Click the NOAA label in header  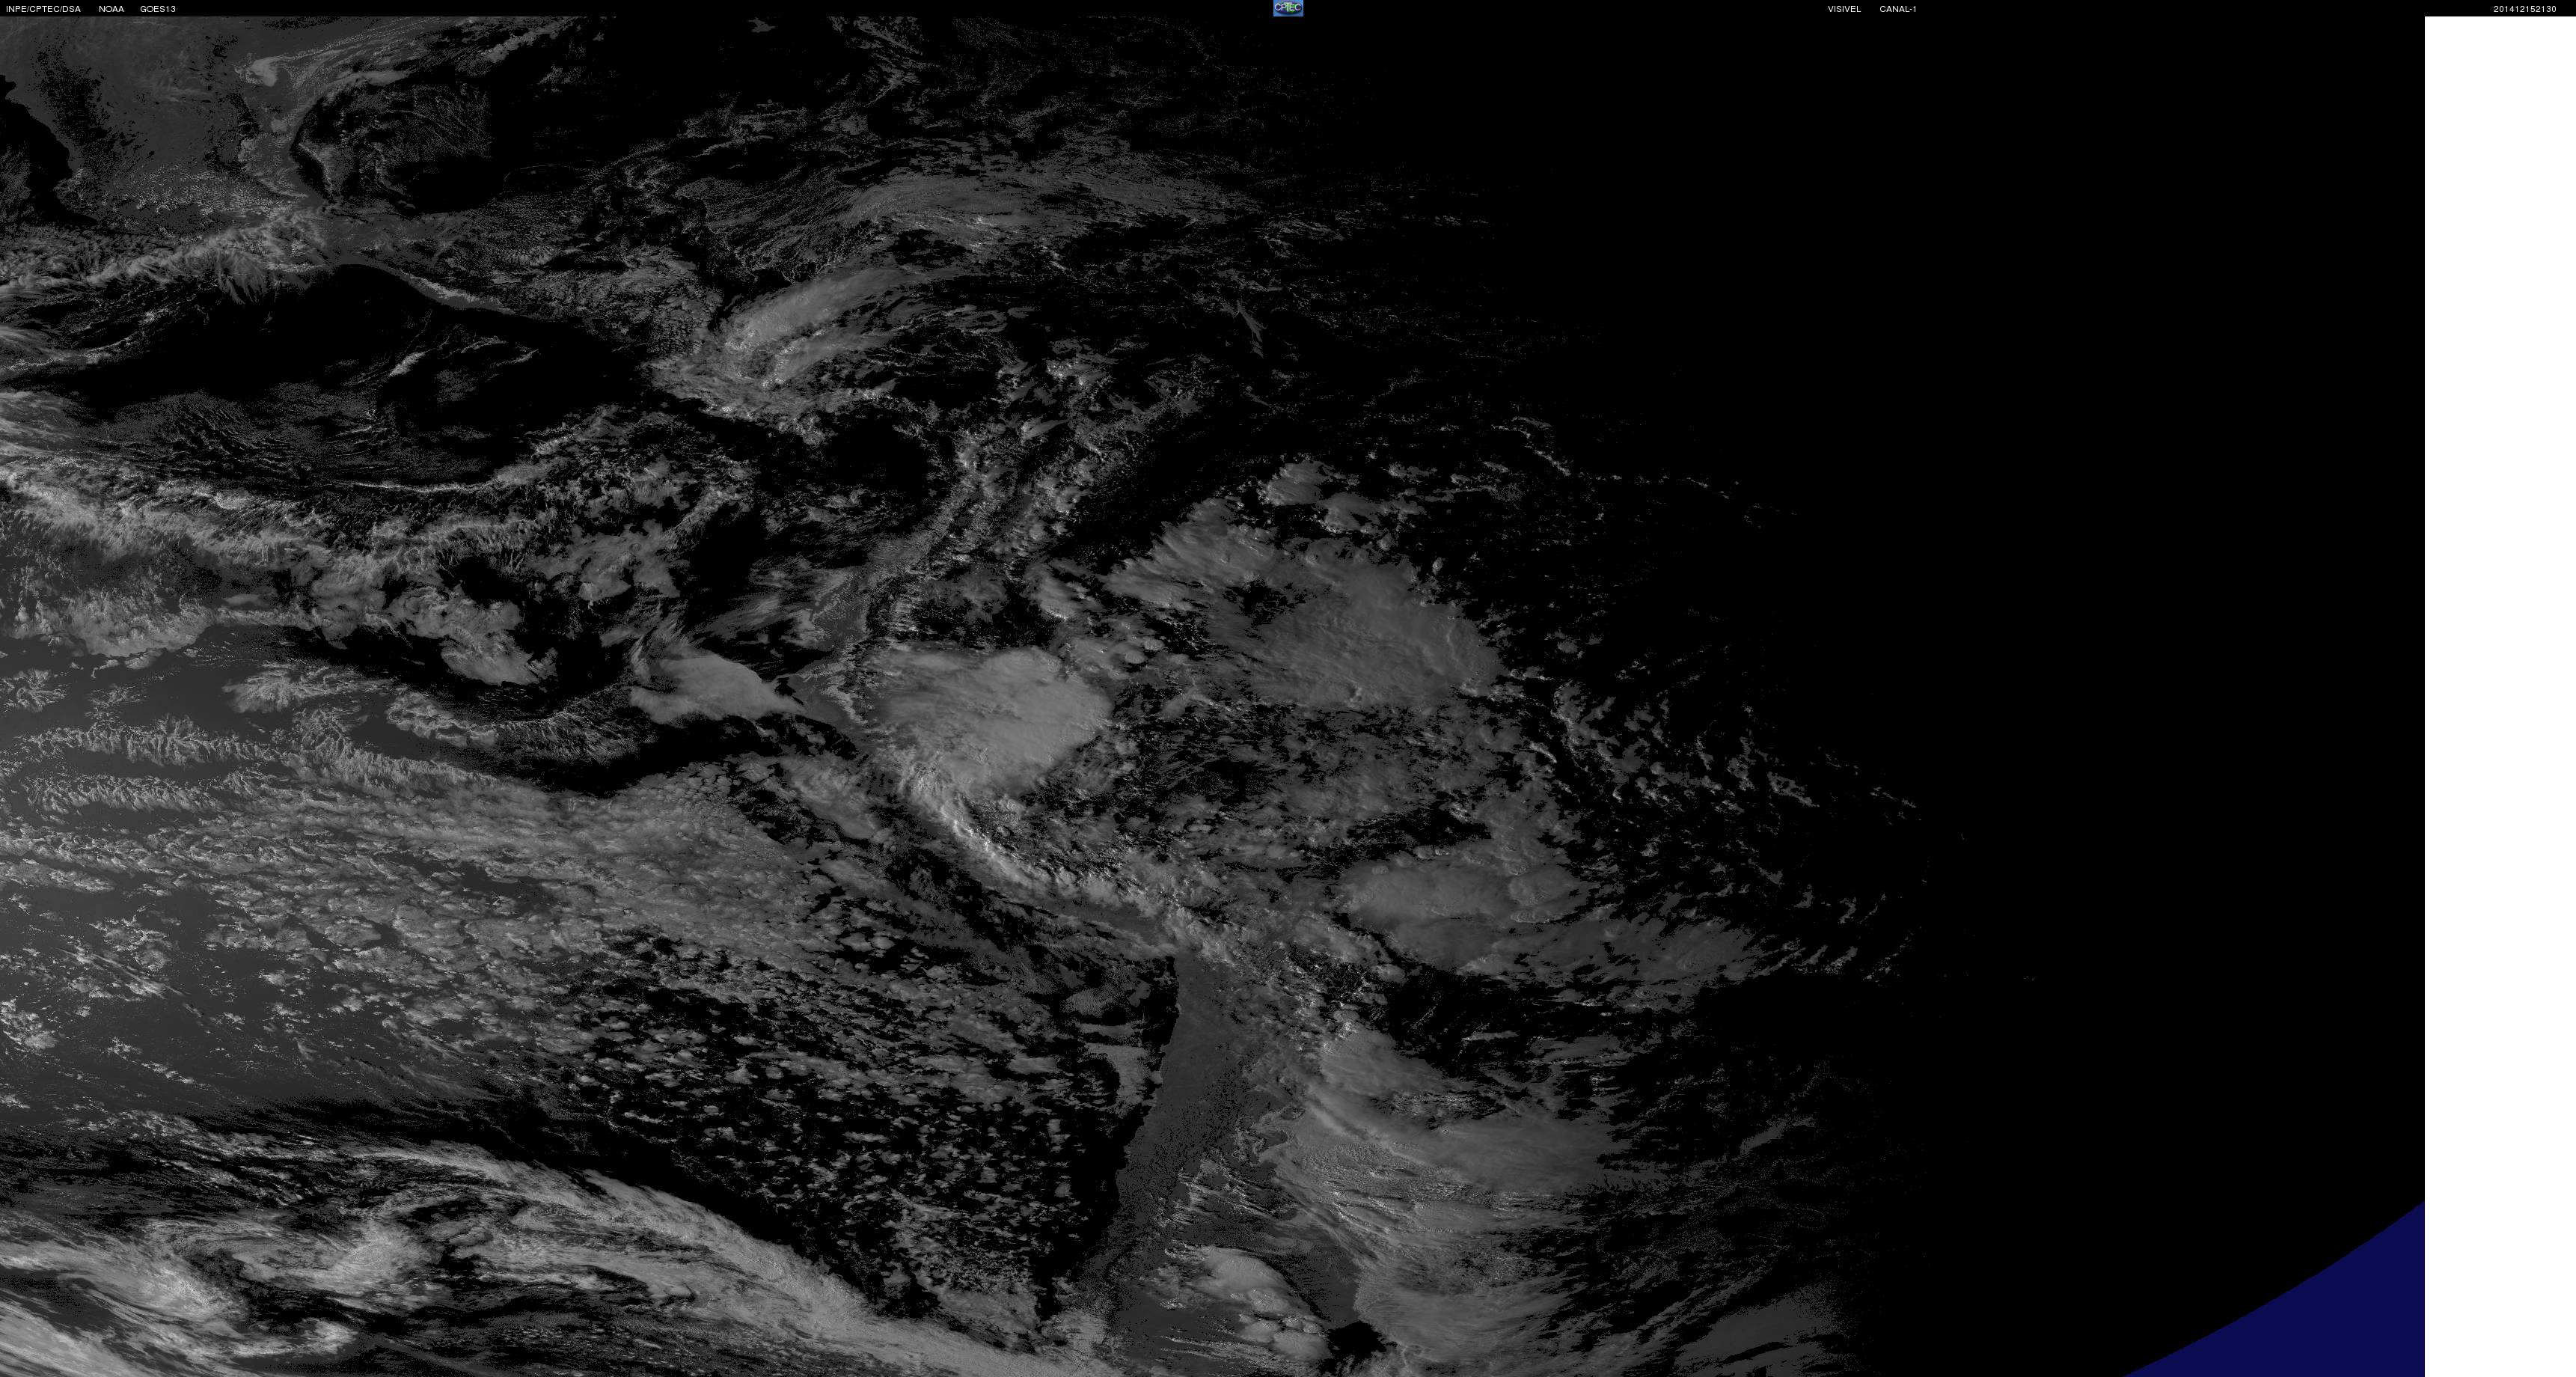(111, 9)
